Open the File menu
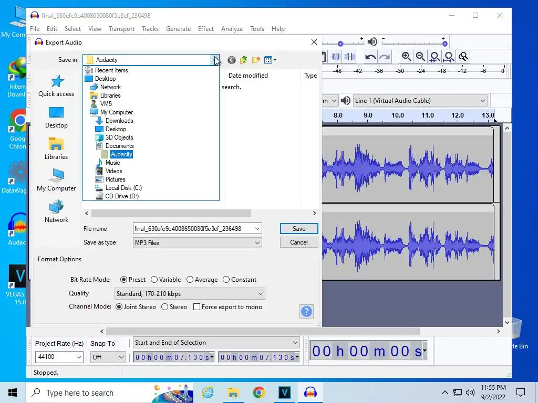Screen dimensions: 538x403 pos(35,29)
